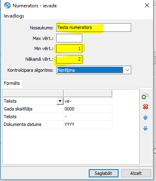Save with the Saglabāt button
Screen dimensions: 156x181
pyautogui.click(x=103, y=173)
